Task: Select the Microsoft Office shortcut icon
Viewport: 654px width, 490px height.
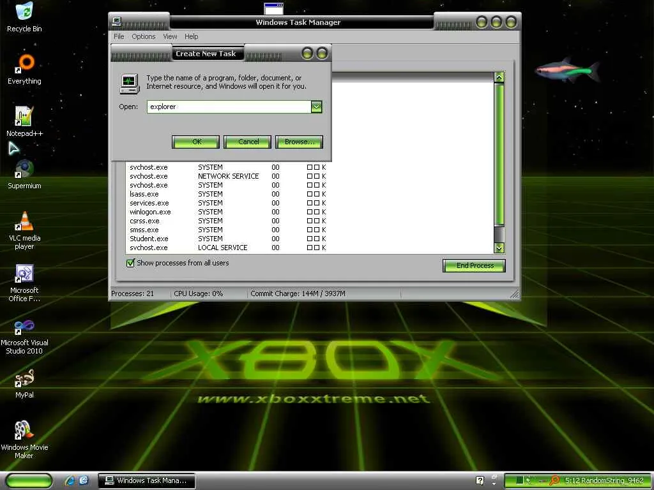Action: [24, 283]
